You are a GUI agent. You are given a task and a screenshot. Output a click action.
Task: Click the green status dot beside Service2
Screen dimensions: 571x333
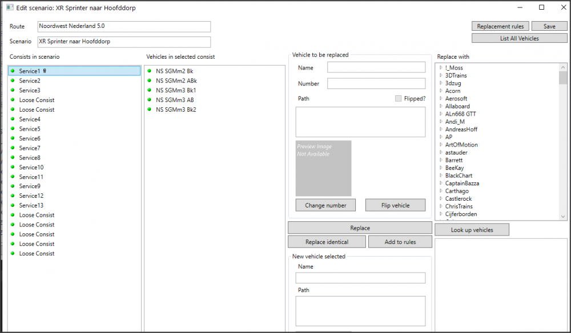pyautogui.click(x=13, y=81)
